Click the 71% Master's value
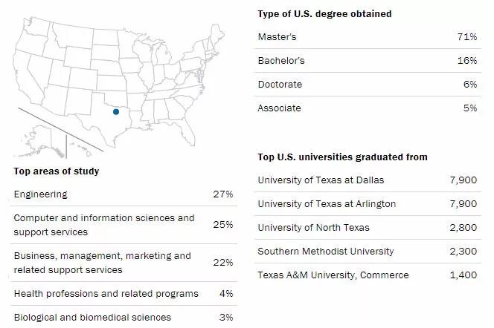Screen dimensions: 494x328 point(466,37)
